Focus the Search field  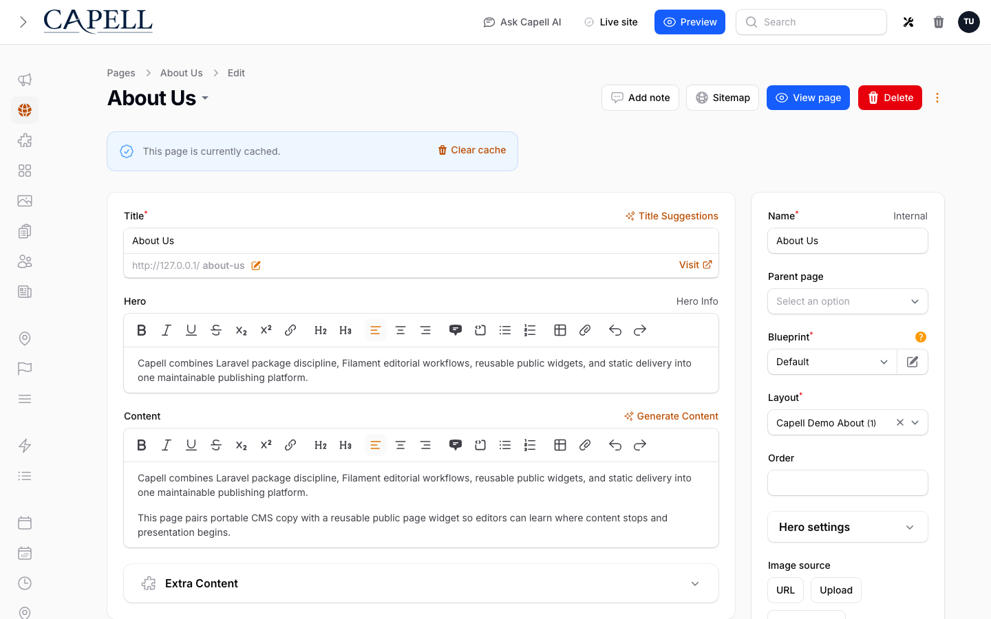pyautogui.click(x=811, y=22)
